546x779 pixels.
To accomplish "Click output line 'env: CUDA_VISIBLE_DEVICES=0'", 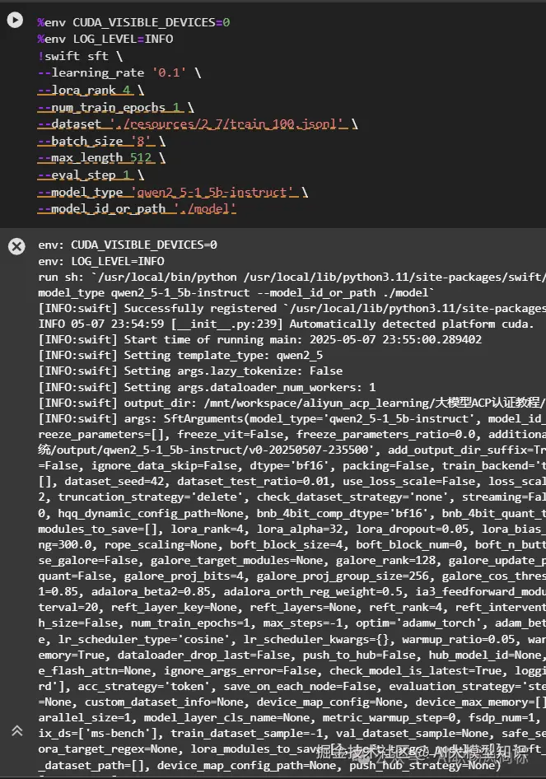I will point(128,245).
